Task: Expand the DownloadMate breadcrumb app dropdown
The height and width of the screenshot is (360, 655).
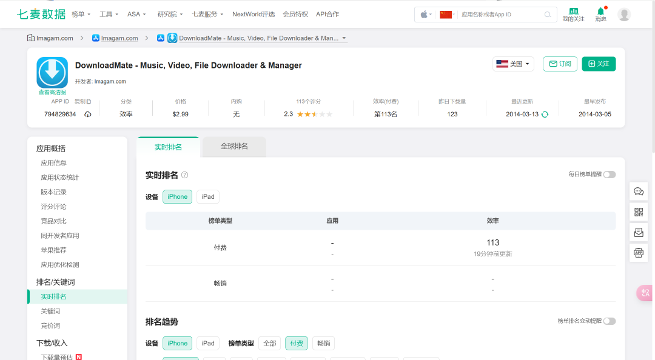Action: [344, 38]
